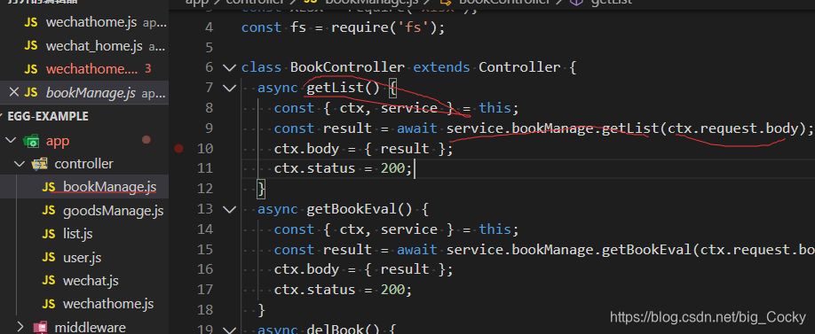Click 'Controller' parent class on line 6

pos(519,67)
